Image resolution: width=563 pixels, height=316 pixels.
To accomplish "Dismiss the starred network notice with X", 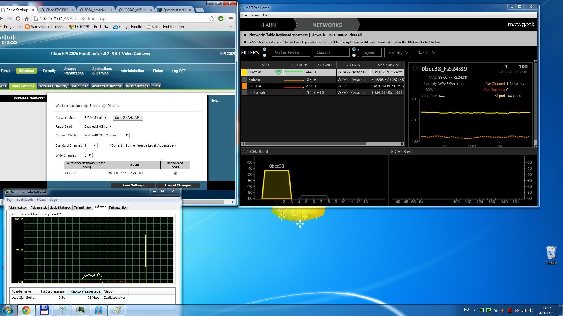I will tap(245, 42).
